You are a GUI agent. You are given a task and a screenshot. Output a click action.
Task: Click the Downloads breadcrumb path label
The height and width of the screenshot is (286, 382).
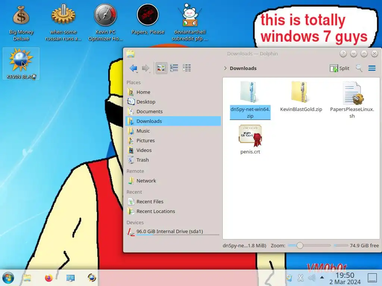coord(243,69)
